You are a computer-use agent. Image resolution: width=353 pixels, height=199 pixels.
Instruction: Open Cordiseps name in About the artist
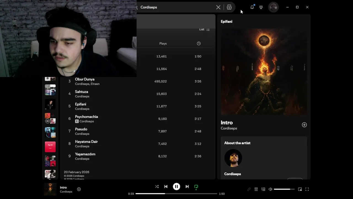point(232,174)
